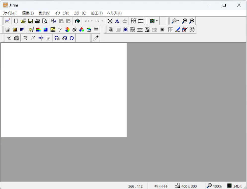Open the ファイル(F) menu
Viewport: 247px width, 189px height.
pyautogui.click(x=10, y=13)
